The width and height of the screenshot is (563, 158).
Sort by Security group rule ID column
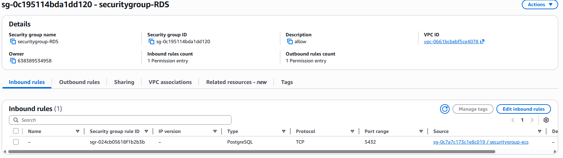146,131
